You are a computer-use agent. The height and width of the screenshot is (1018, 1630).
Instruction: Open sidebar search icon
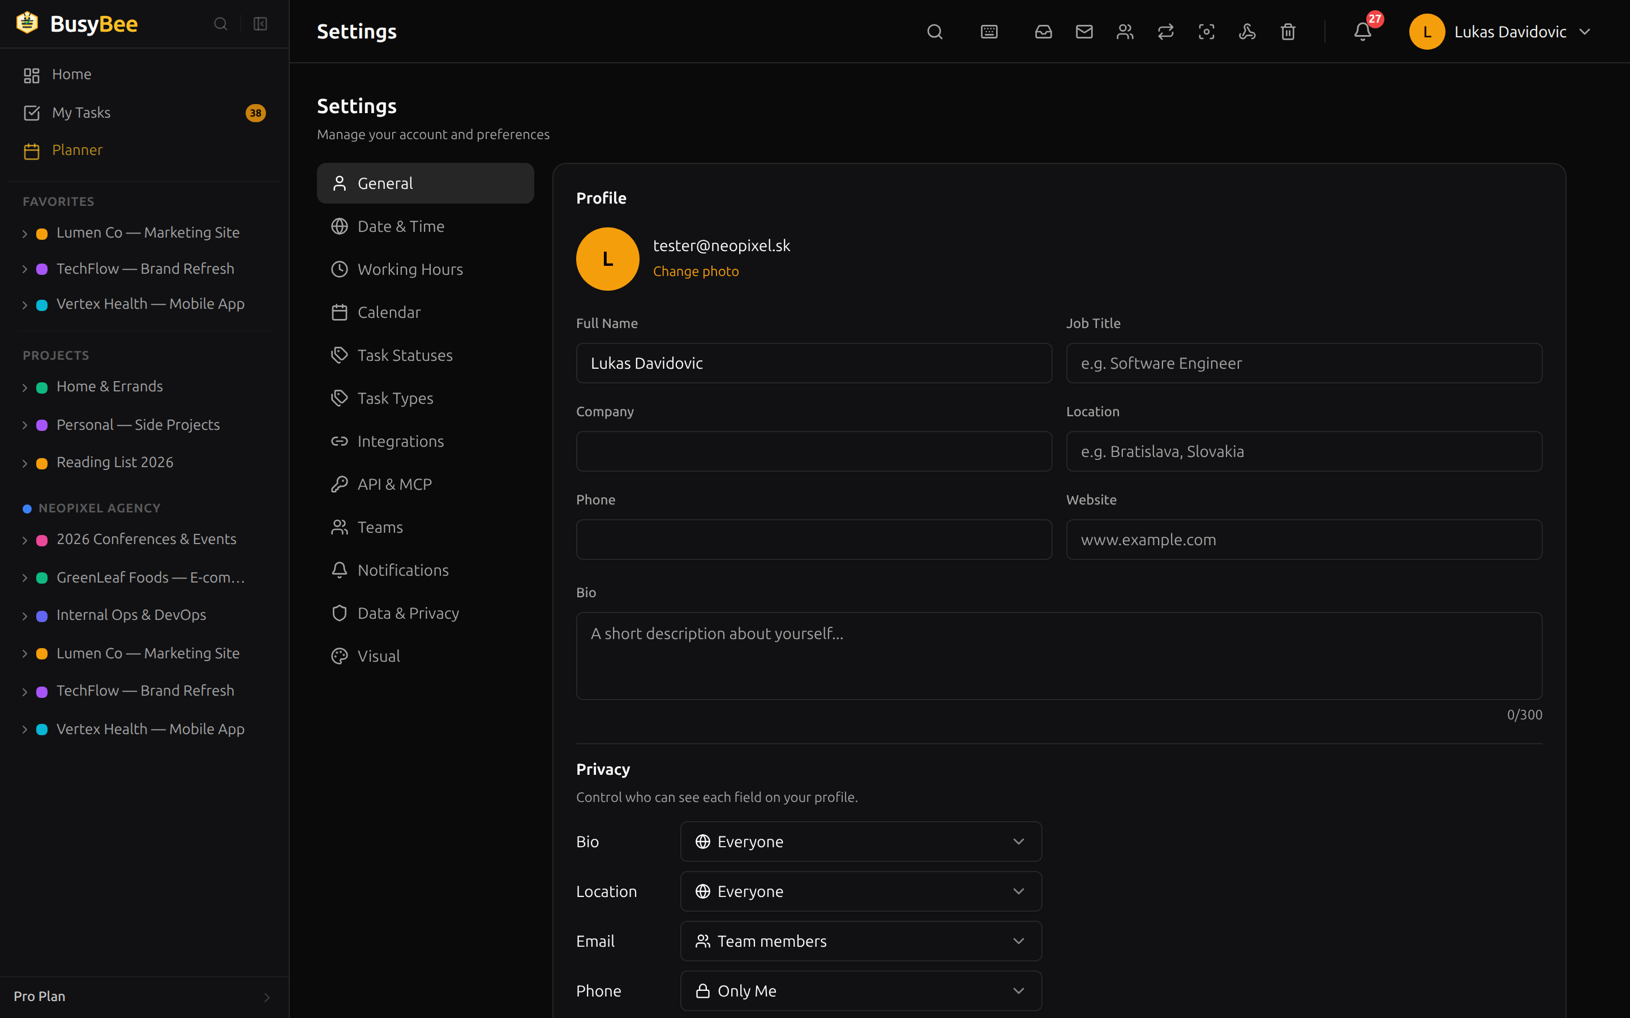pos(220,24)
